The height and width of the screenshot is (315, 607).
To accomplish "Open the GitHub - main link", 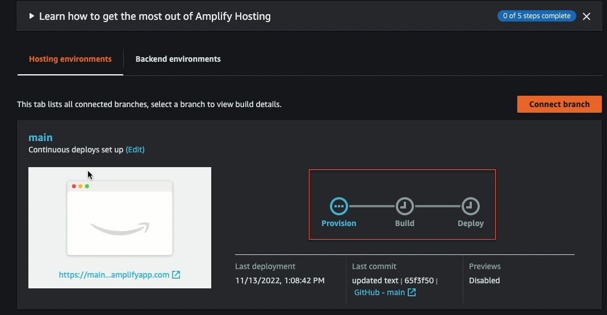I will click(x=379, y=292).
